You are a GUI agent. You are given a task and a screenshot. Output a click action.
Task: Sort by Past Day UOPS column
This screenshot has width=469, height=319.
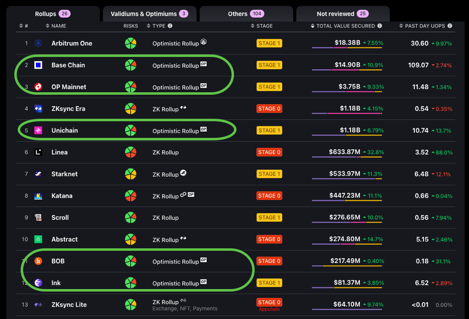[424, 26]
